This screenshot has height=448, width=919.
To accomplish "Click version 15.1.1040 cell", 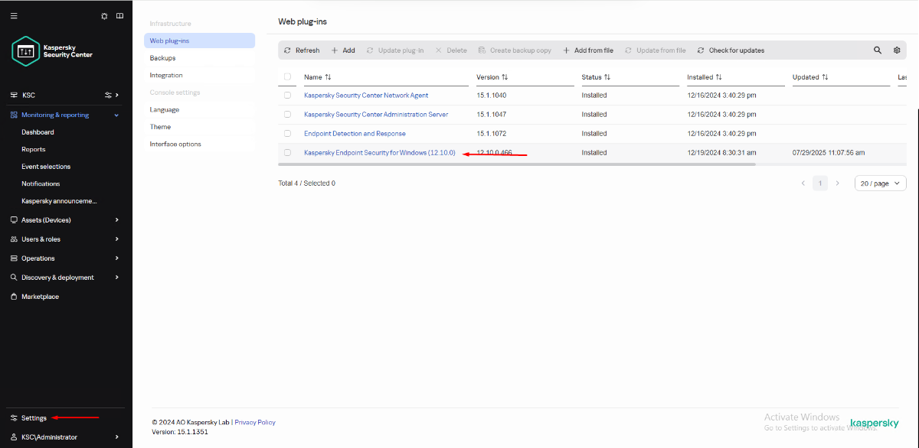I will click(491, 96).
